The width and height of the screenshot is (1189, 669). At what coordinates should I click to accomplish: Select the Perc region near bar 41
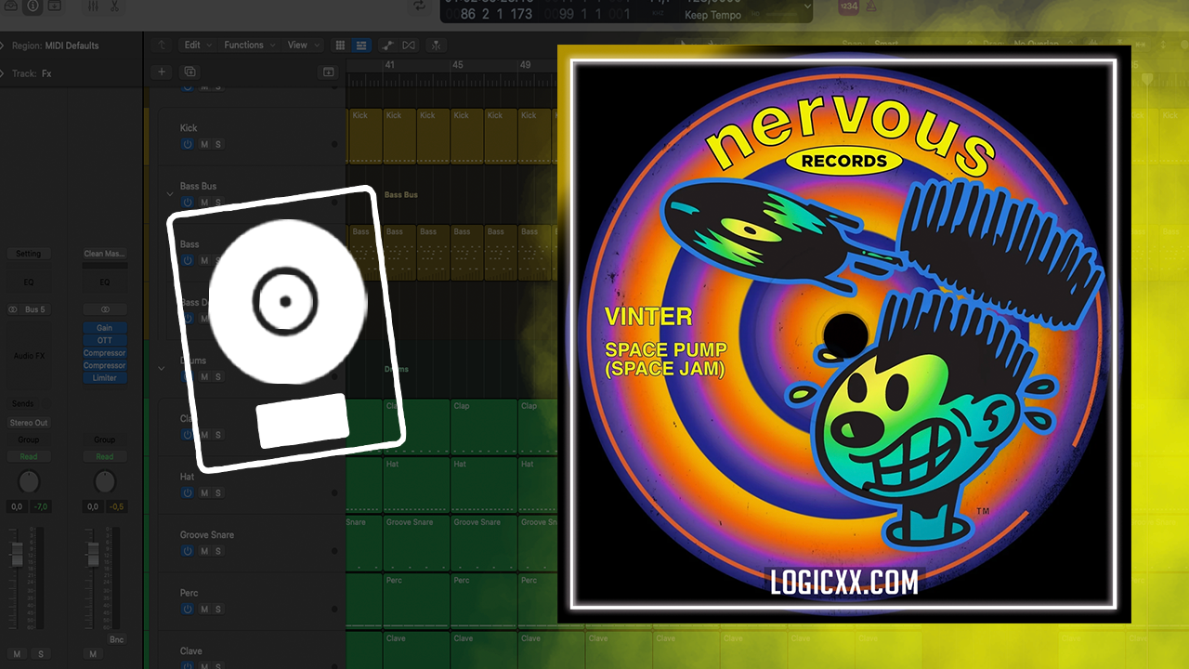coord(416,600)
